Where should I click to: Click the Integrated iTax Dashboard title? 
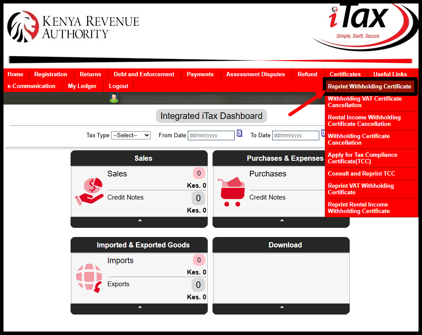(x=211, y=116)
